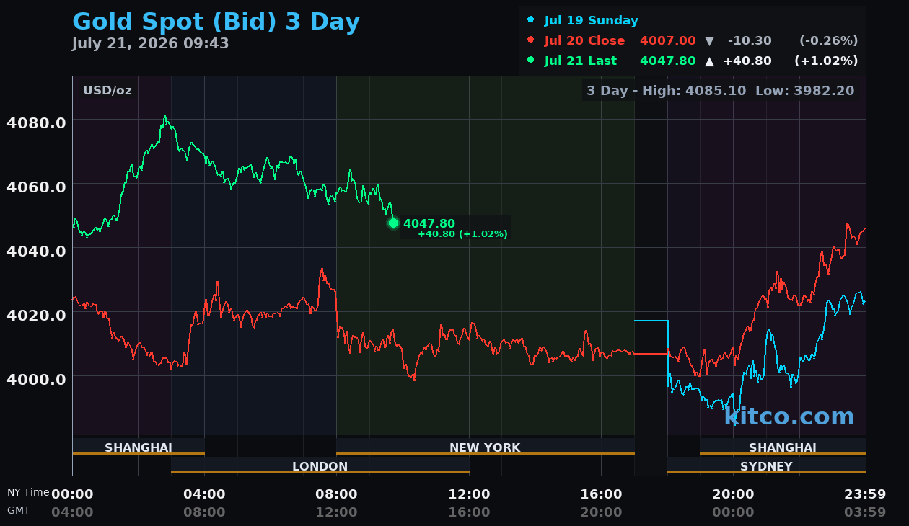Click the 4047.80 last price in legend
This screenshot has height=526, width=909.
(x=667, y=61)
